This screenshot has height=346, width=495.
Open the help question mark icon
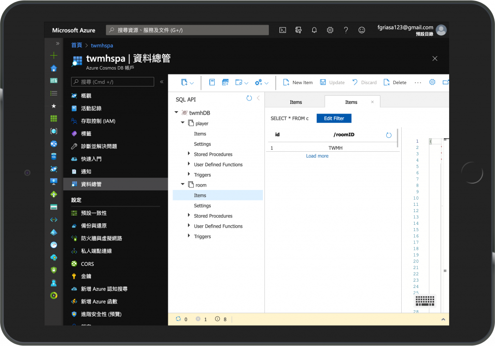click(x=346, y=30)
